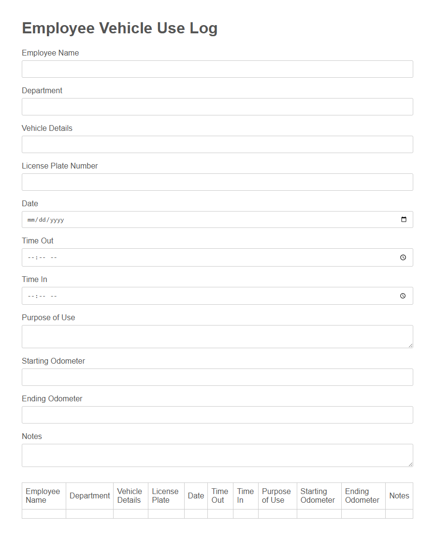The image size is (435, 538).
Task: Click the Department input field
Action: point(217,107)
